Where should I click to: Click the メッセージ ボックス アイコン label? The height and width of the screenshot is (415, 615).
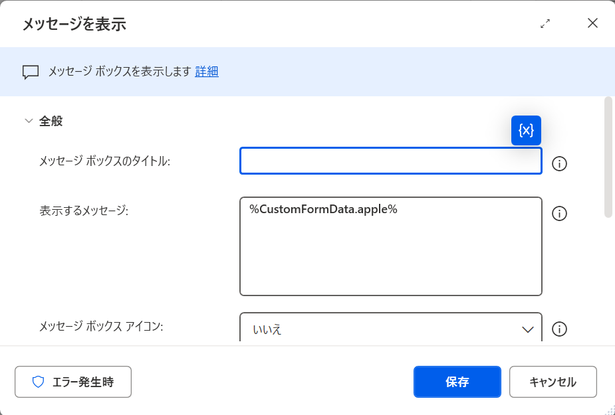point(101,326)
